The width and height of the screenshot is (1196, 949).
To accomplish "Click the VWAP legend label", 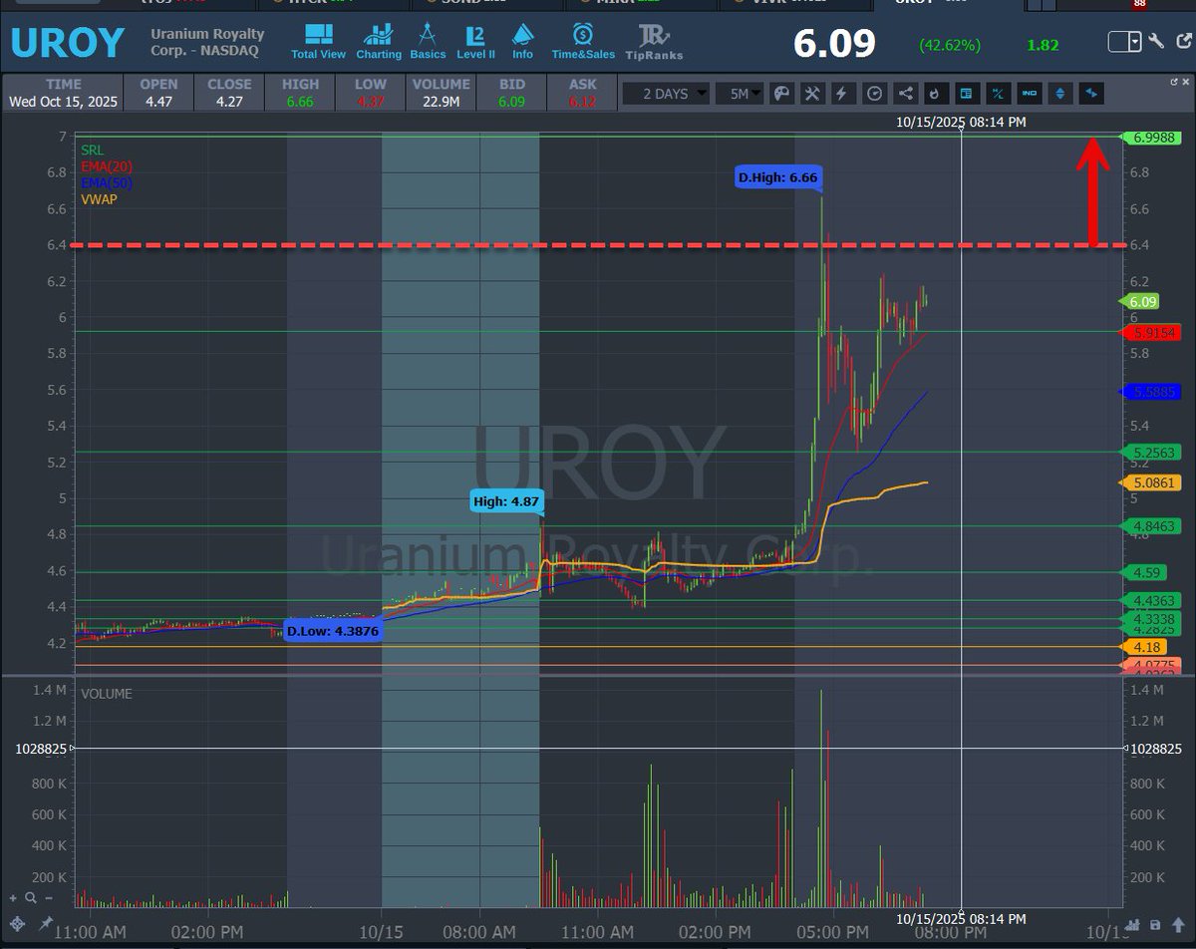I will (98, 199).
